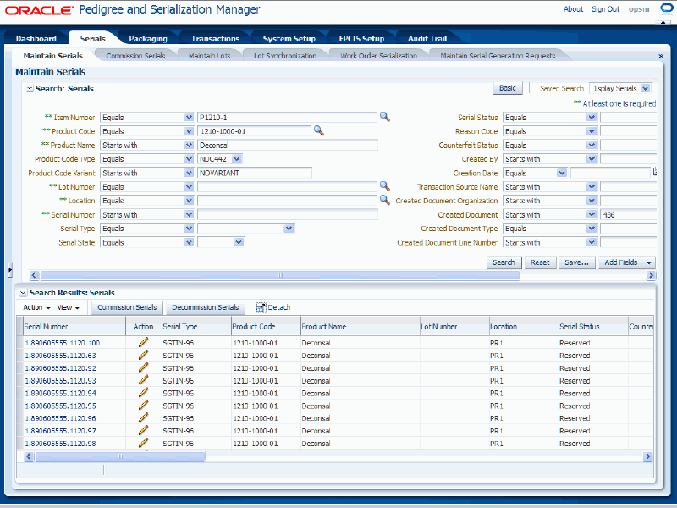Open View menu in results toolbar
The width and height of the screenshot is (677, 508).
point(69,307)
